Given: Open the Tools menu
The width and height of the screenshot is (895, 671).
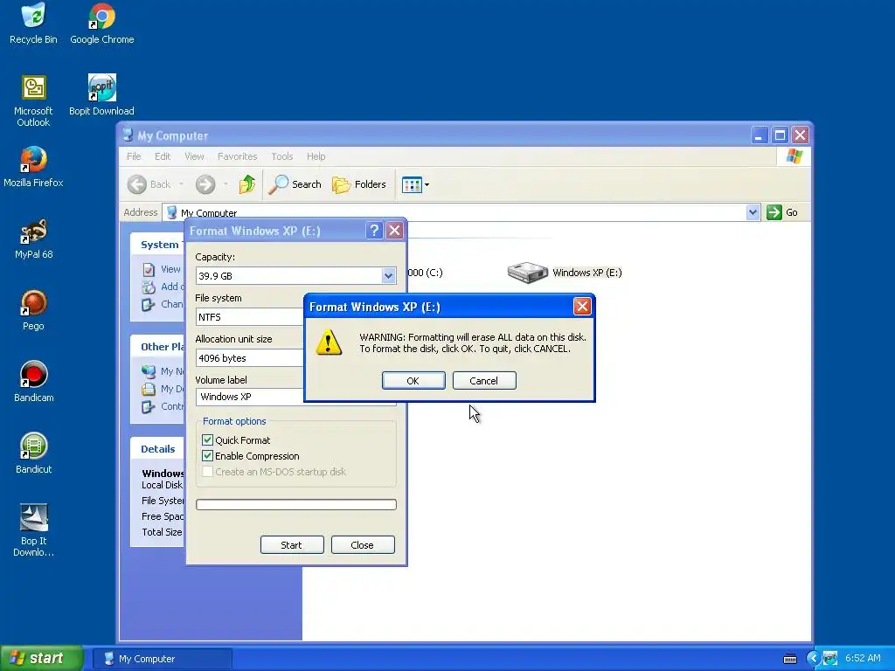Looking at the screenshot, I should [x=282, y=156].
